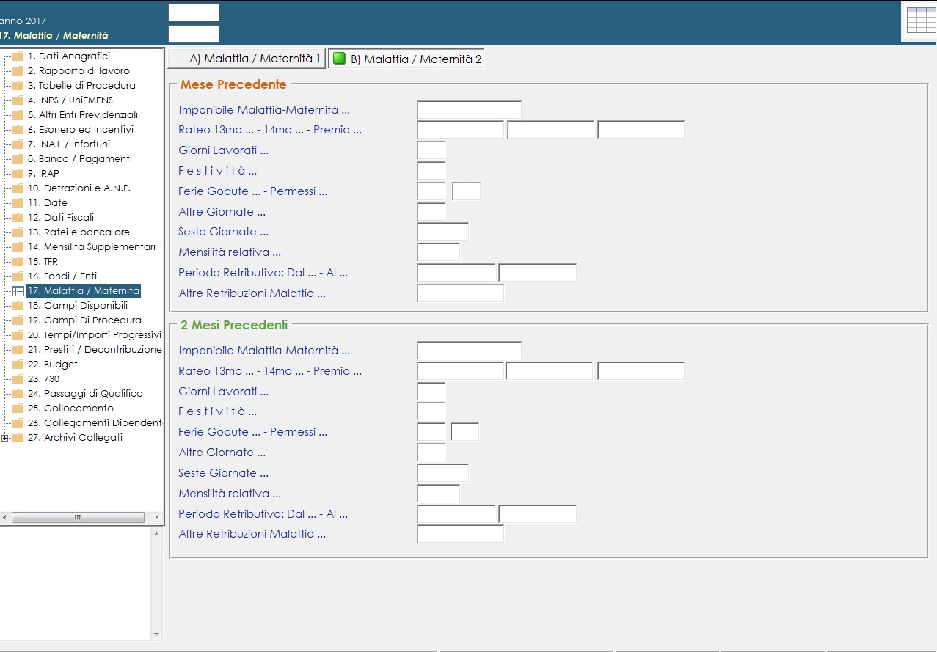Click the folder icon beside Dati Anagrafici
Screen dimensions: 937x652
tap(18, 56)
